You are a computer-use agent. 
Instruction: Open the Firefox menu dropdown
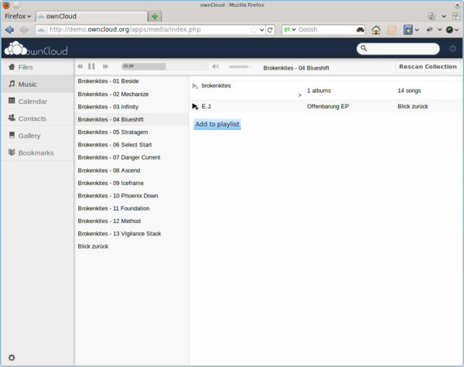click(x=18, y=16)
